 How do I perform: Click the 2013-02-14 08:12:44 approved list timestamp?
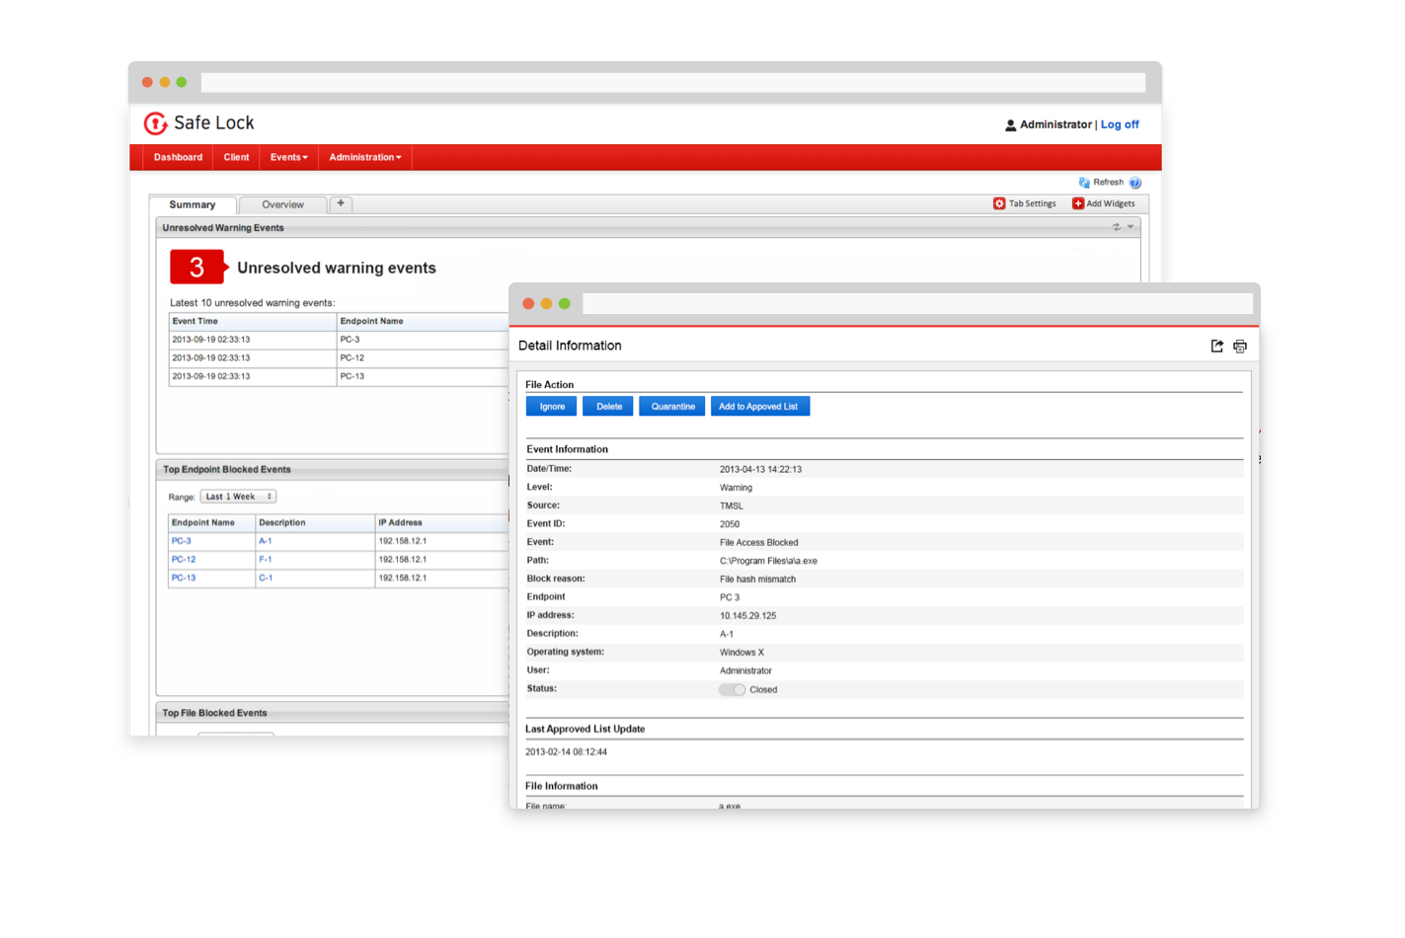(x=566, y=752)
